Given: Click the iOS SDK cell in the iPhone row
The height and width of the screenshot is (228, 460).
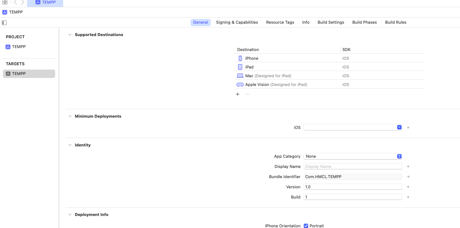Looking at the screenshot, I should (346, 58).
